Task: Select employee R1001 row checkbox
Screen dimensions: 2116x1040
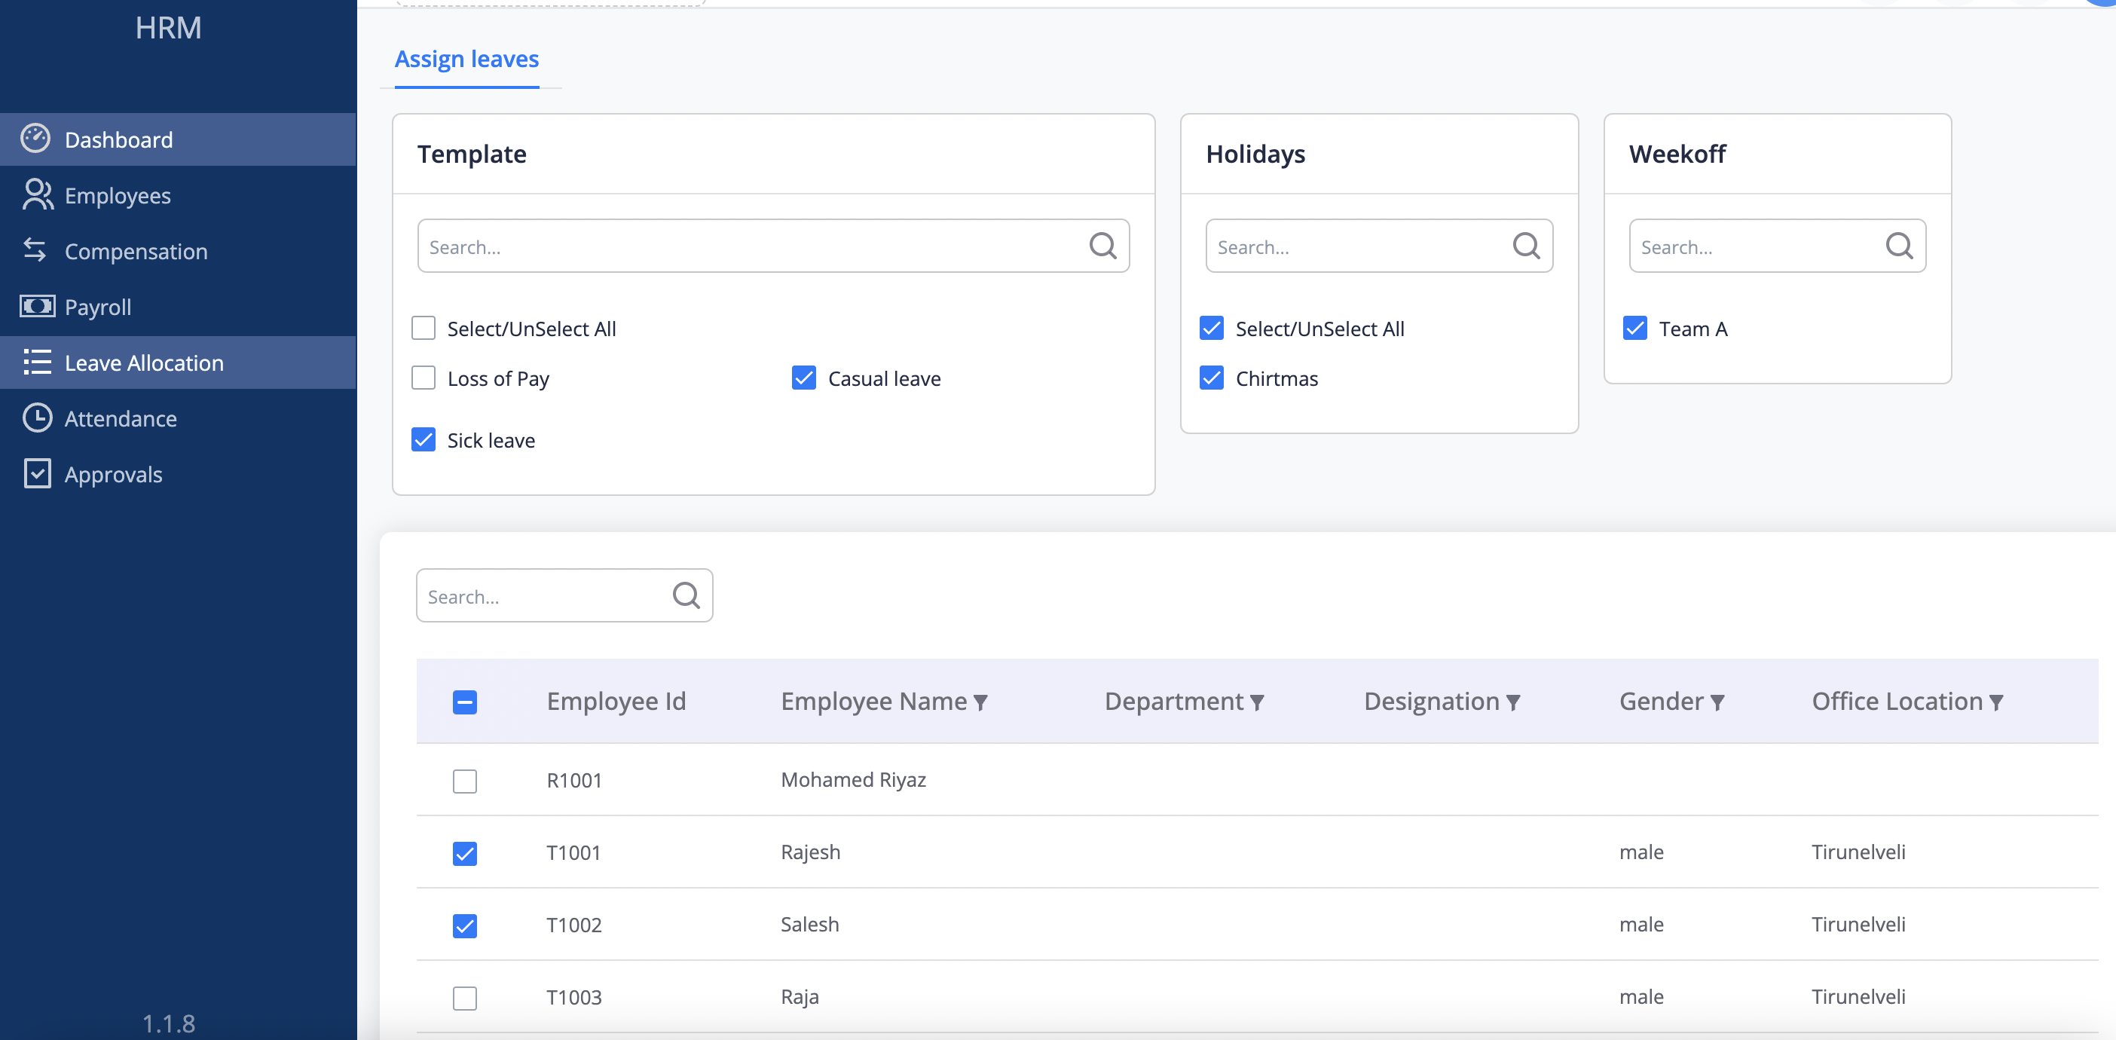Action: click(x=464, y=781)
